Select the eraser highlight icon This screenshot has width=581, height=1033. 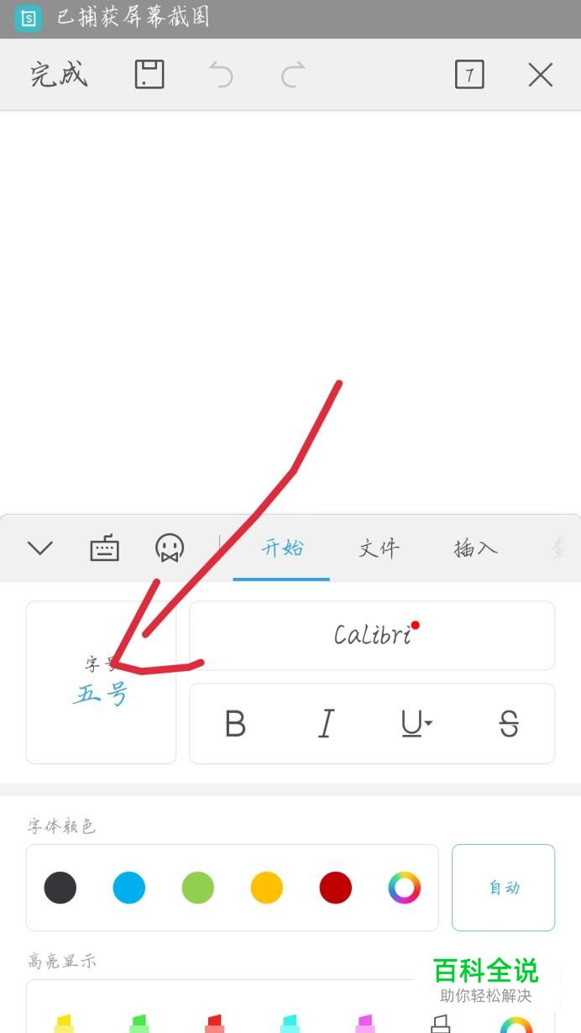point(441,1023)
